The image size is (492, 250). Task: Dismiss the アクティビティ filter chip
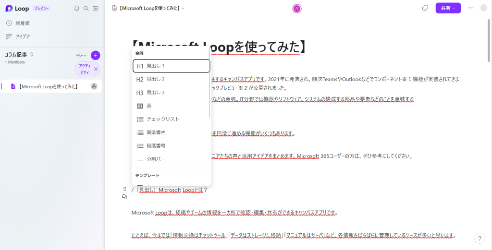96,69
